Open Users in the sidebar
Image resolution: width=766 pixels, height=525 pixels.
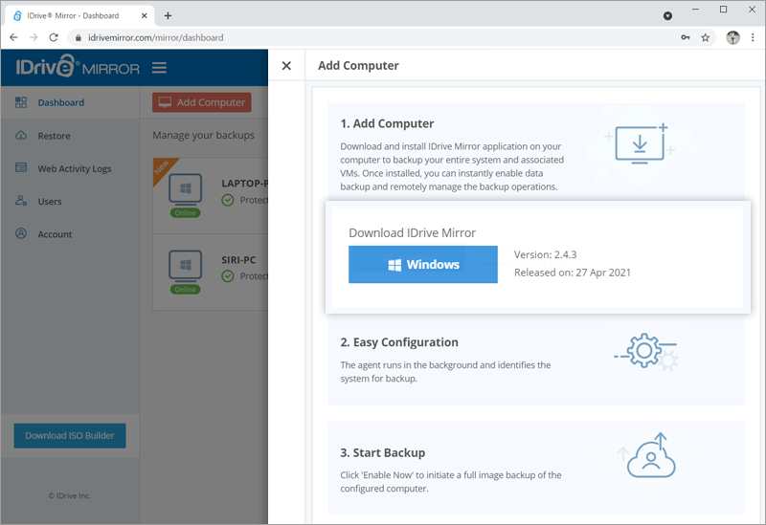[x=50, y=201]
